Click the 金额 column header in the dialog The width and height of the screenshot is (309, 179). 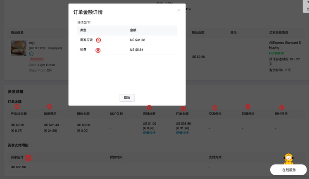click(x=133, y=30)
